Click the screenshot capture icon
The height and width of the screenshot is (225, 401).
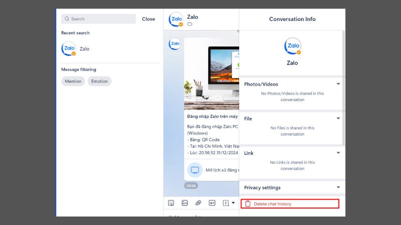click(225, 203)
